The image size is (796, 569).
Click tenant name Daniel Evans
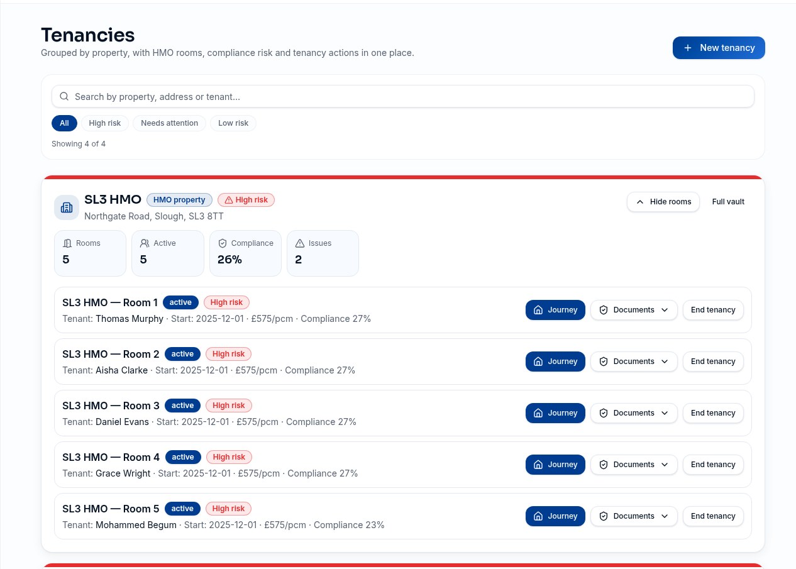[x=122, y=422]
